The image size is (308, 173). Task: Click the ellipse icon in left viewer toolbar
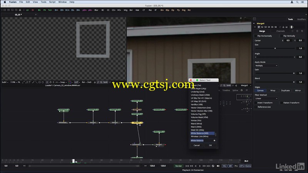pyautogui.click(x=43, y=82)
